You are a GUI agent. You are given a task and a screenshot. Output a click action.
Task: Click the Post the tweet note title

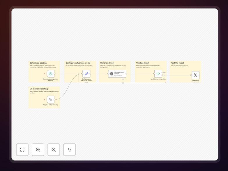point(177,63)
